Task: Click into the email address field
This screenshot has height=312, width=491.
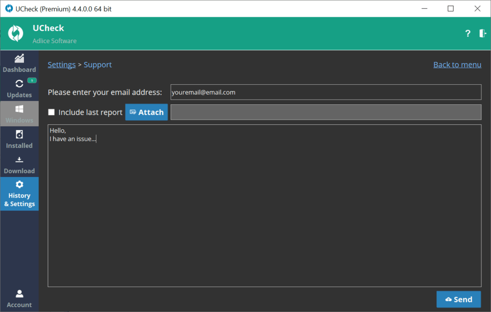Action: (x=326, y=92)
